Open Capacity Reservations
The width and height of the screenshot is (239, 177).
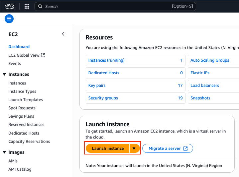click(29, 142)
